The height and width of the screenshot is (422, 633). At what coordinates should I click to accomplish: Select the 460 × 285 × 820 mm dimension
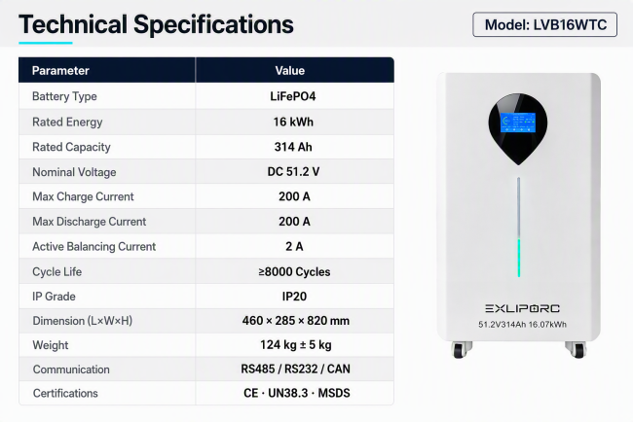pos(296,321)
